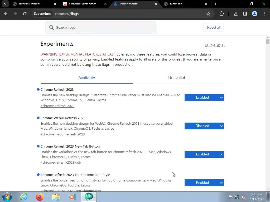The image size is (270, 202).
Task: Open Chrome Refresh 2023 New Tab Button dropdown
Action: point(204,154)
